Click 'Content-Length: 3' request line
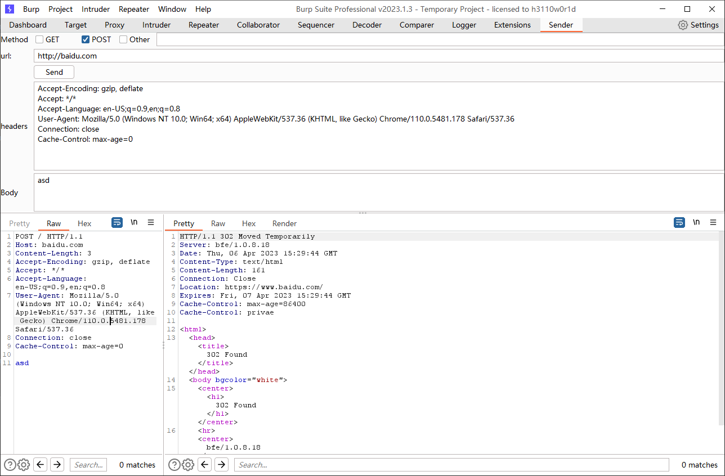 tap(53, 253)
